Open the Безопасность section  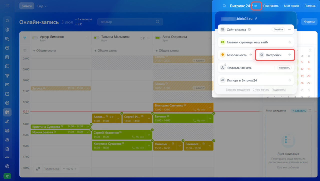pos(236,55)
